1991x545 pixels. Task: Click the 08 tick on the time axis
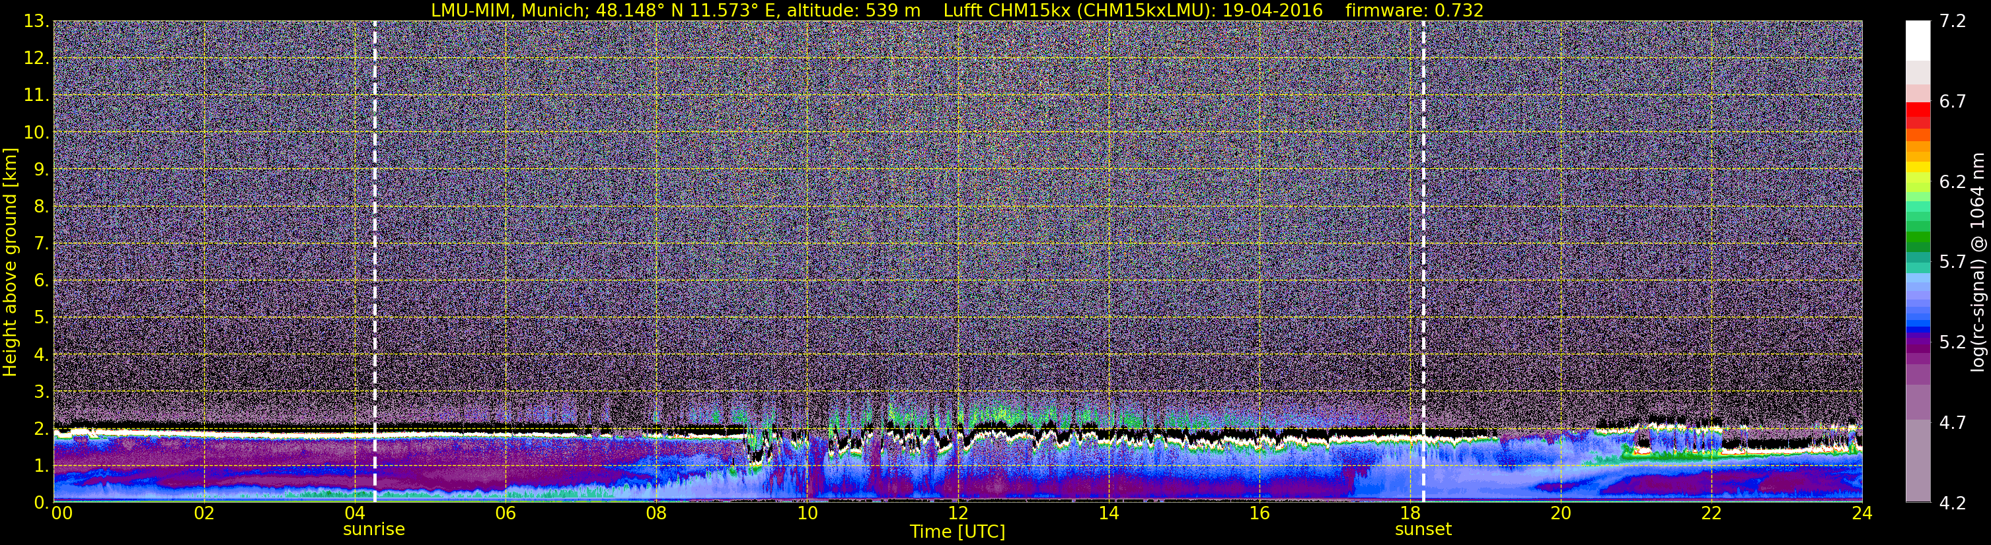click(x=656, y=513)
